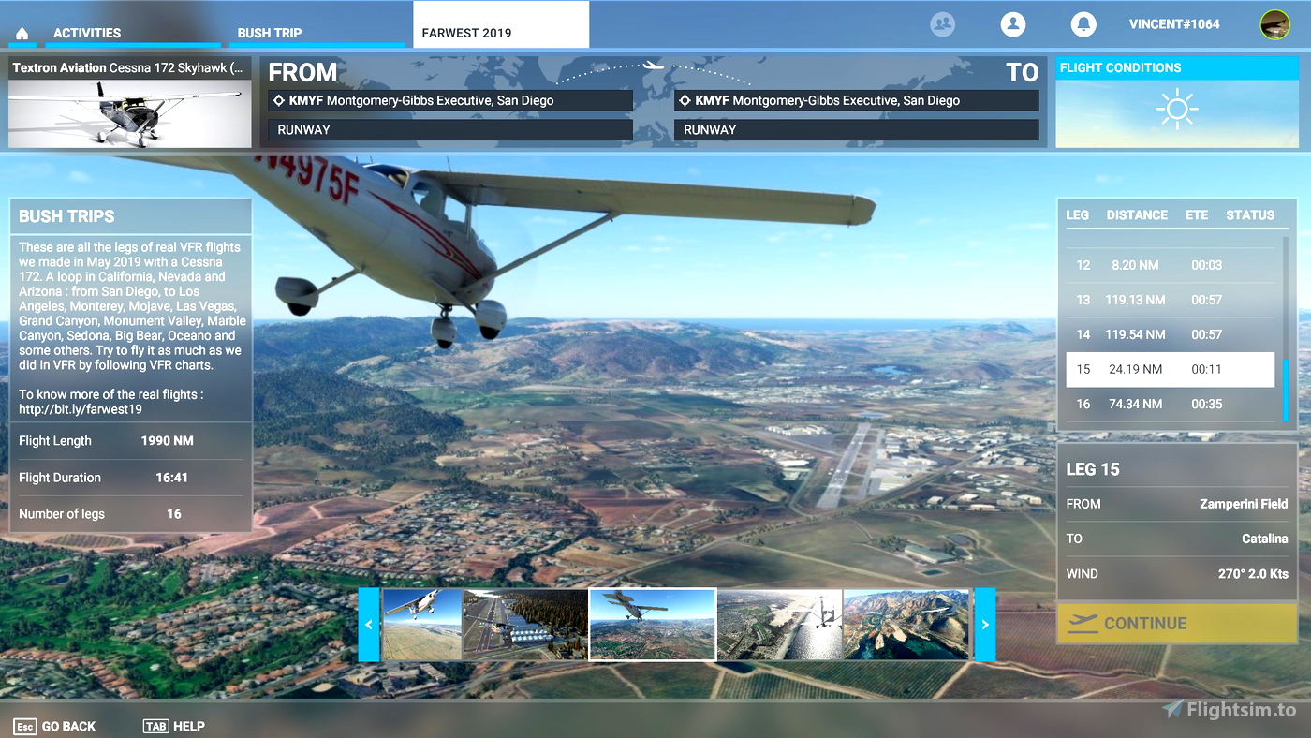This screenshot has height=738, width=1311.
Task: Show next screenshots with right arrow
Action: (985, 625)
